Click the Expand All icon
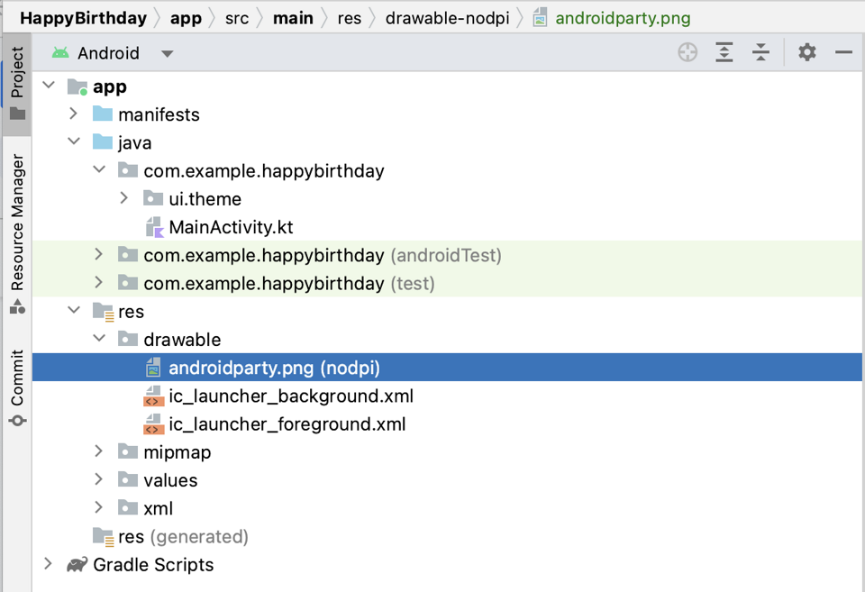Image resolution: width=865 pixels, height=592 pixels. 724,52
